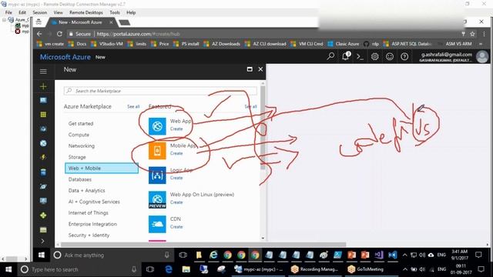The width and height of the screenshot is (493, 277).
Task: Click the feedback smiley icon
Action: click(390, 57)
